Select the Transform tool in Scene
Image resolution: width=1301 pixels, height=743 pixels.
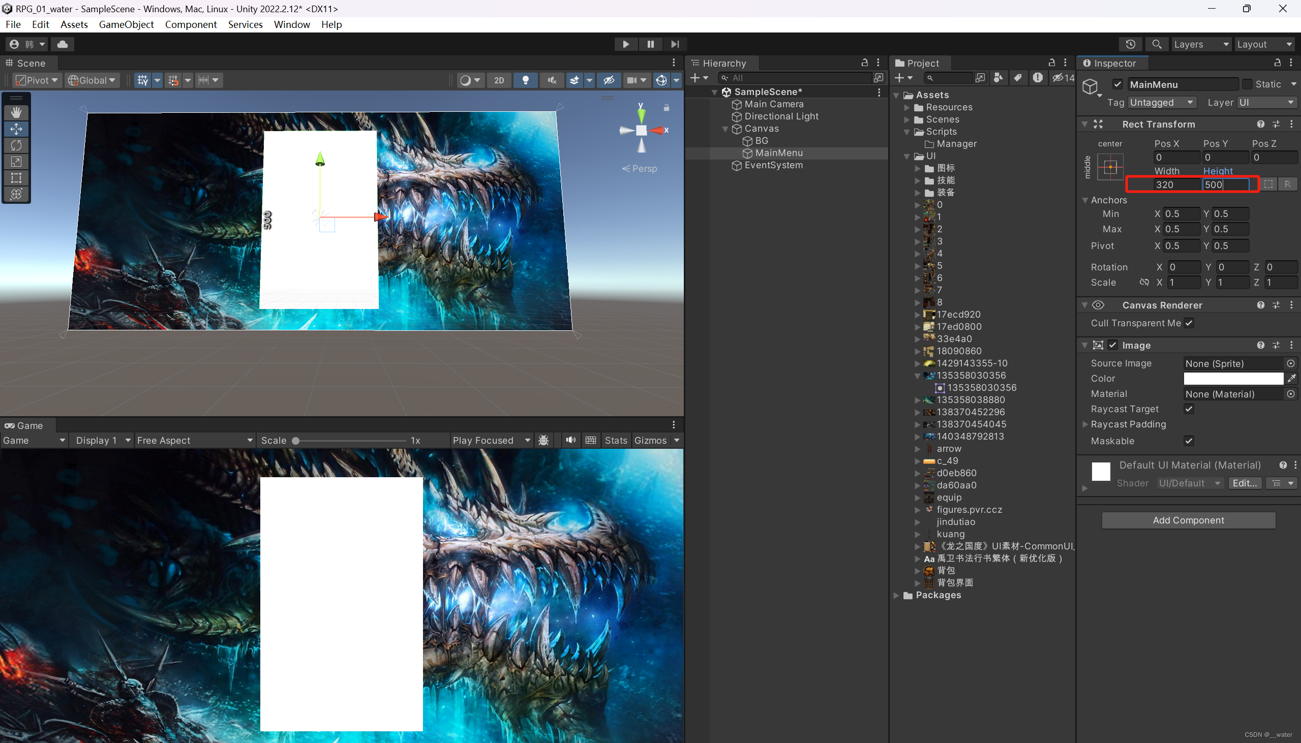coord(16,194)
